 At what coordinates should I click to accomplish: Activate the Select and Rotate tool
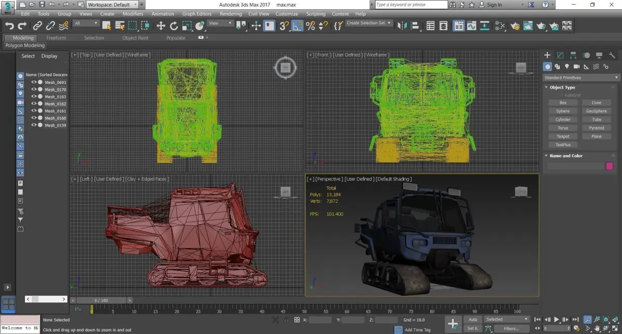174,25
